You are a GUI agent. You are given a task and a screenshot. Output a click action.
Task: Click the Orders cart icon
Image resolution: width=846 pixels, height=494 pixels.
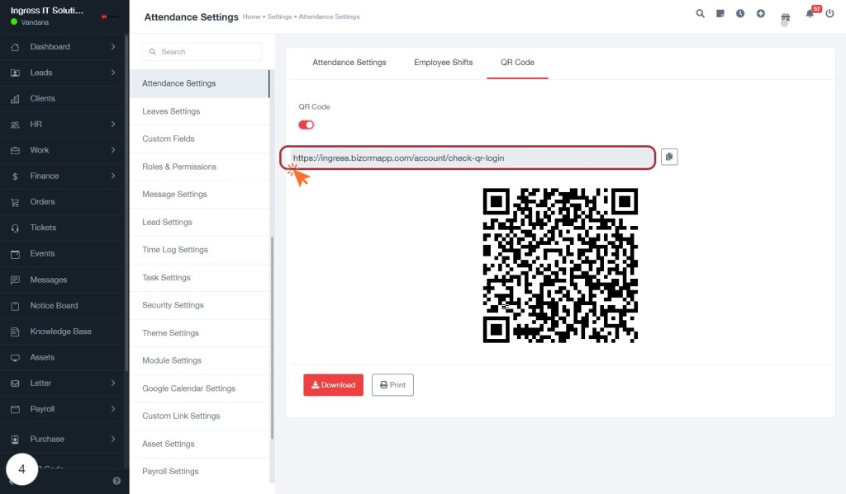pyautogui.click(x=15, y=202)
